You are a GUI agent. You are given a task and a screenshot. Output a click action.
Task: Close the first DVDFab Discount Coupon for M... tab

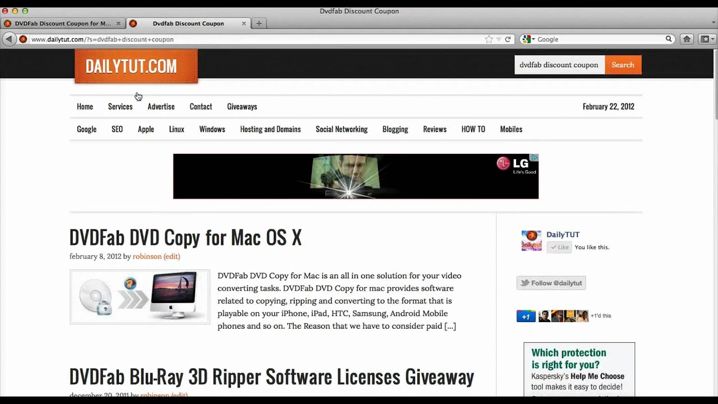(118, 24)
